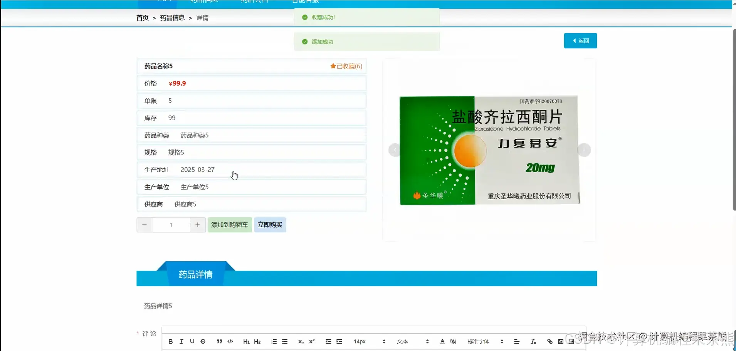Apply Heading 1 style to comment text
The image size is (736, 351).
(x=246, y=341)
